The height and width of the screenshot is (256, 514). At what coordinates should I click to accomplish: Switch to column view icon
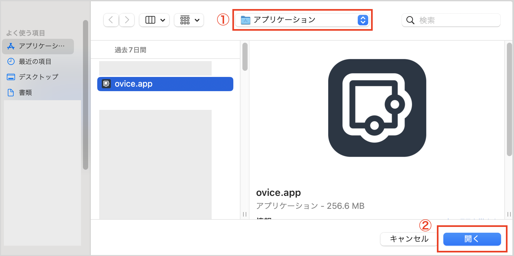pos(150,20)
